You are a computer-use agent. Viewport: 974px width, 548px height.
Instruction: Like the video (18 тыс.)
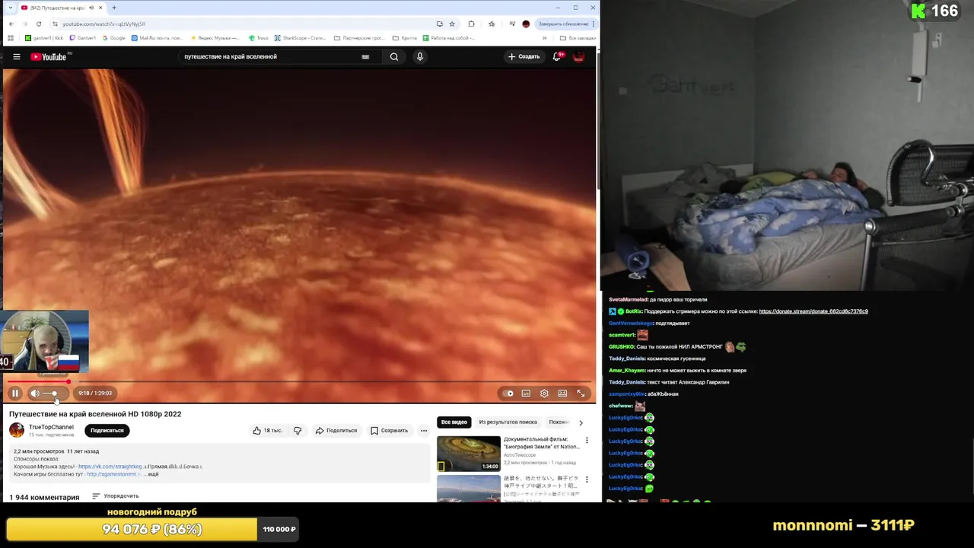click(268, 430)
